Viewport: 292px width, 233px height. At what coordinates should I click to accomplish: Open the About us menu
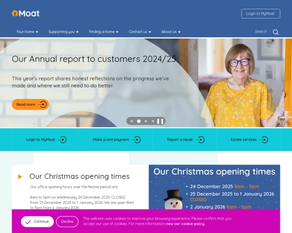pos(171,32)
